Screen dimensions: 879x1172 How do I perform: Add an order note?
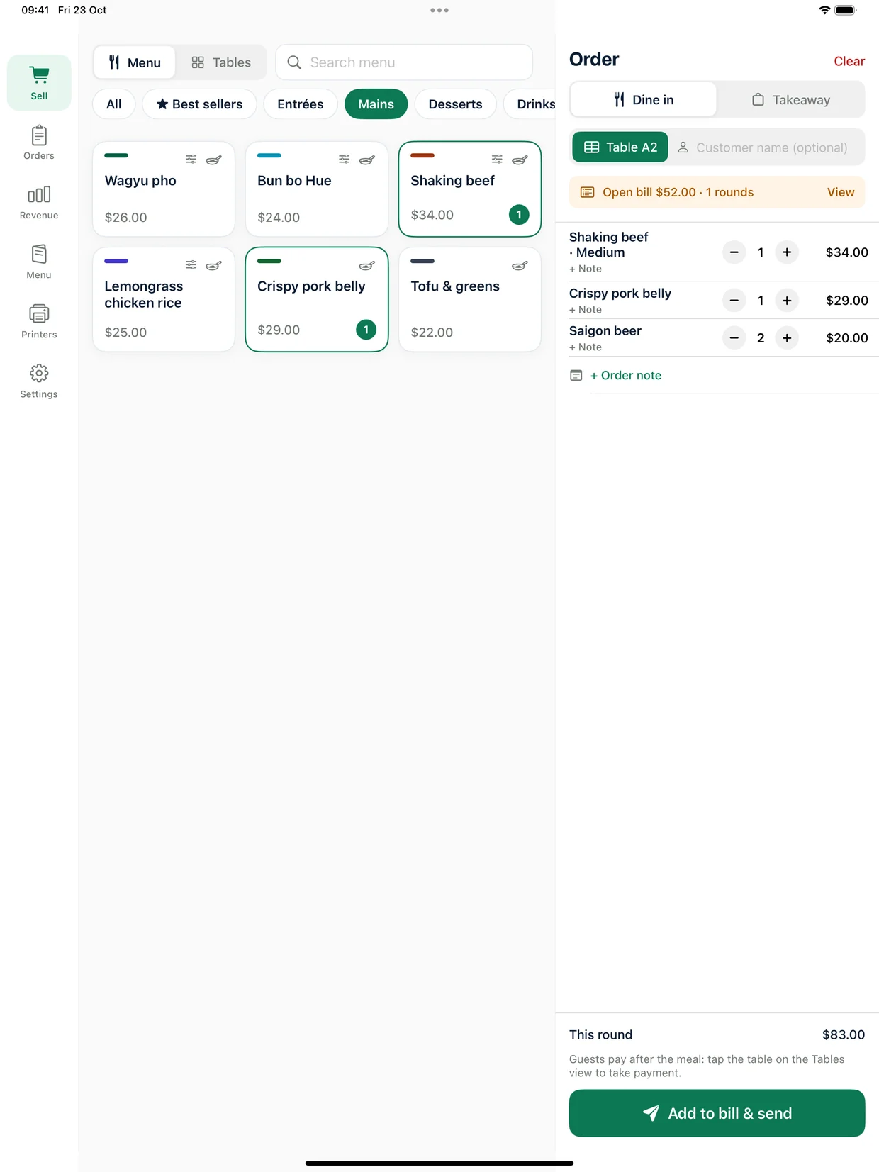point(626,375)
